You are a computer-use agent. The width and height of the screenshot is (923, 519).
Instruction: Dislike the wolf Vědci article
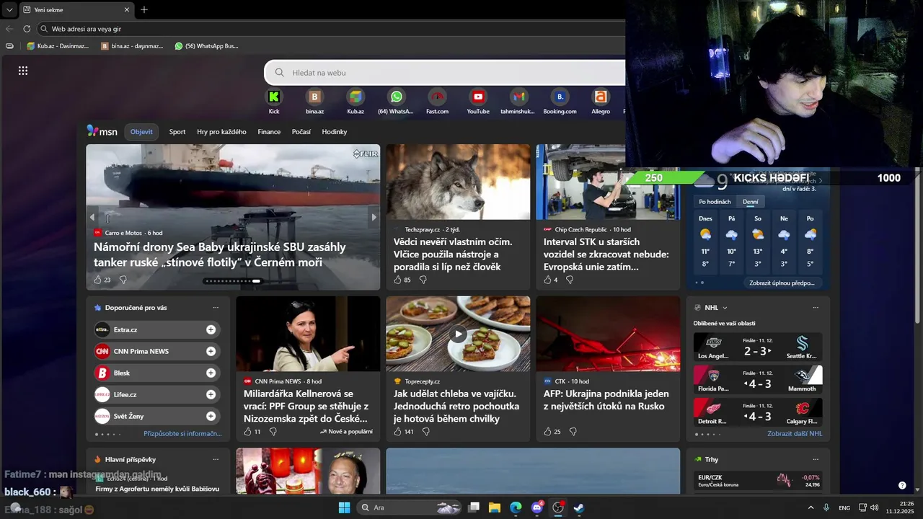pyautogui.click(x=423, y=280)
